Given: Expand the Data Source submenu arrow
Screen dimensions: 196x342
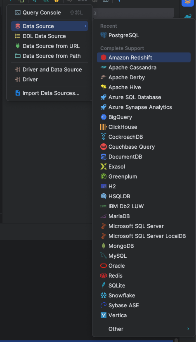Looking at the screenshot, I should pyautogui.click(x=85, y=26).
